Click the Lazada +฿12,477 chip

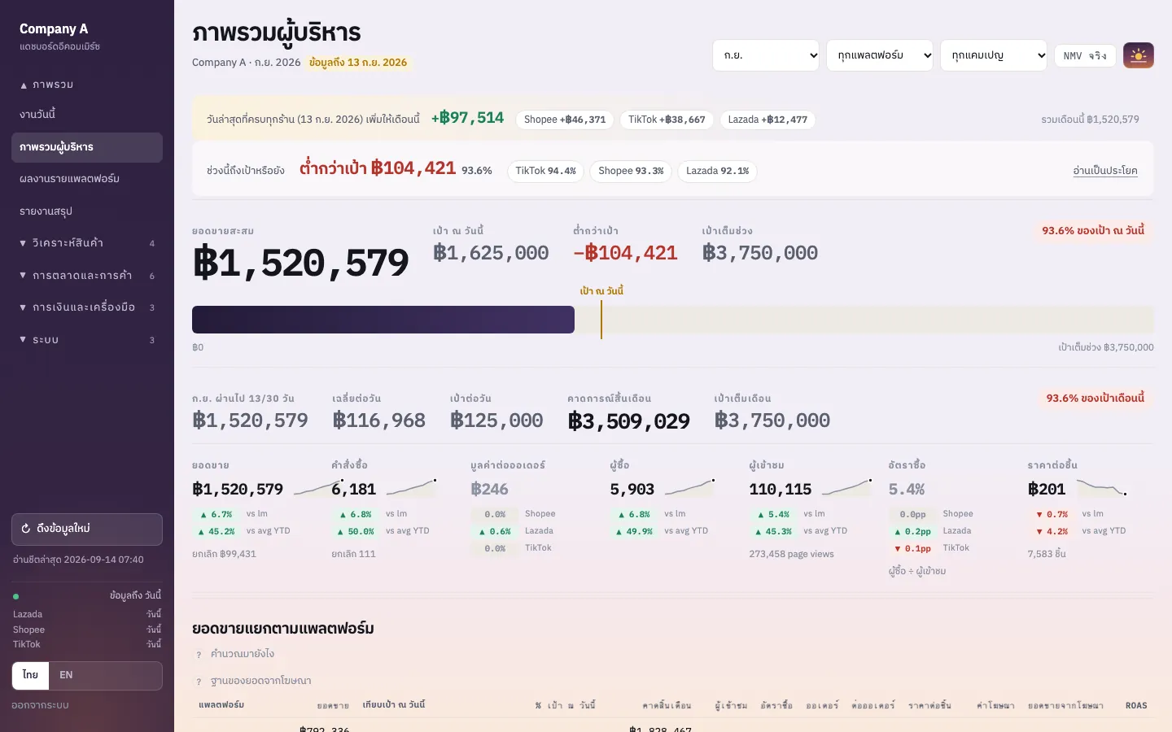767,120
